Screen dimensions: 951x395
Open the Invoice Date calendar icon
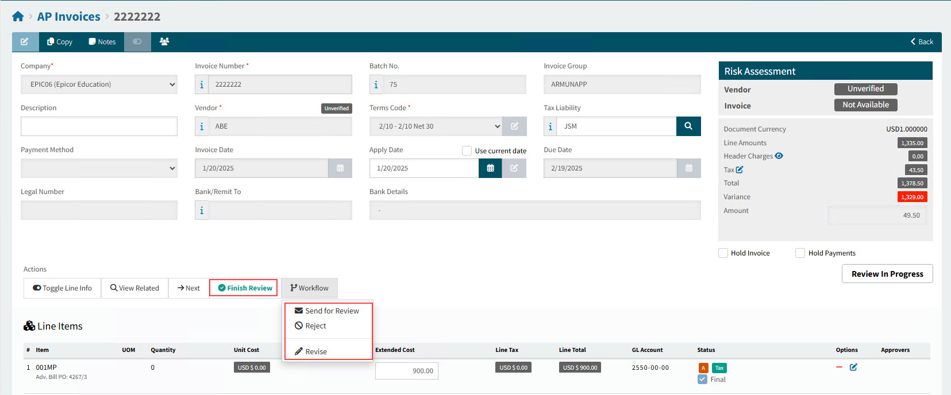(340, 168)
